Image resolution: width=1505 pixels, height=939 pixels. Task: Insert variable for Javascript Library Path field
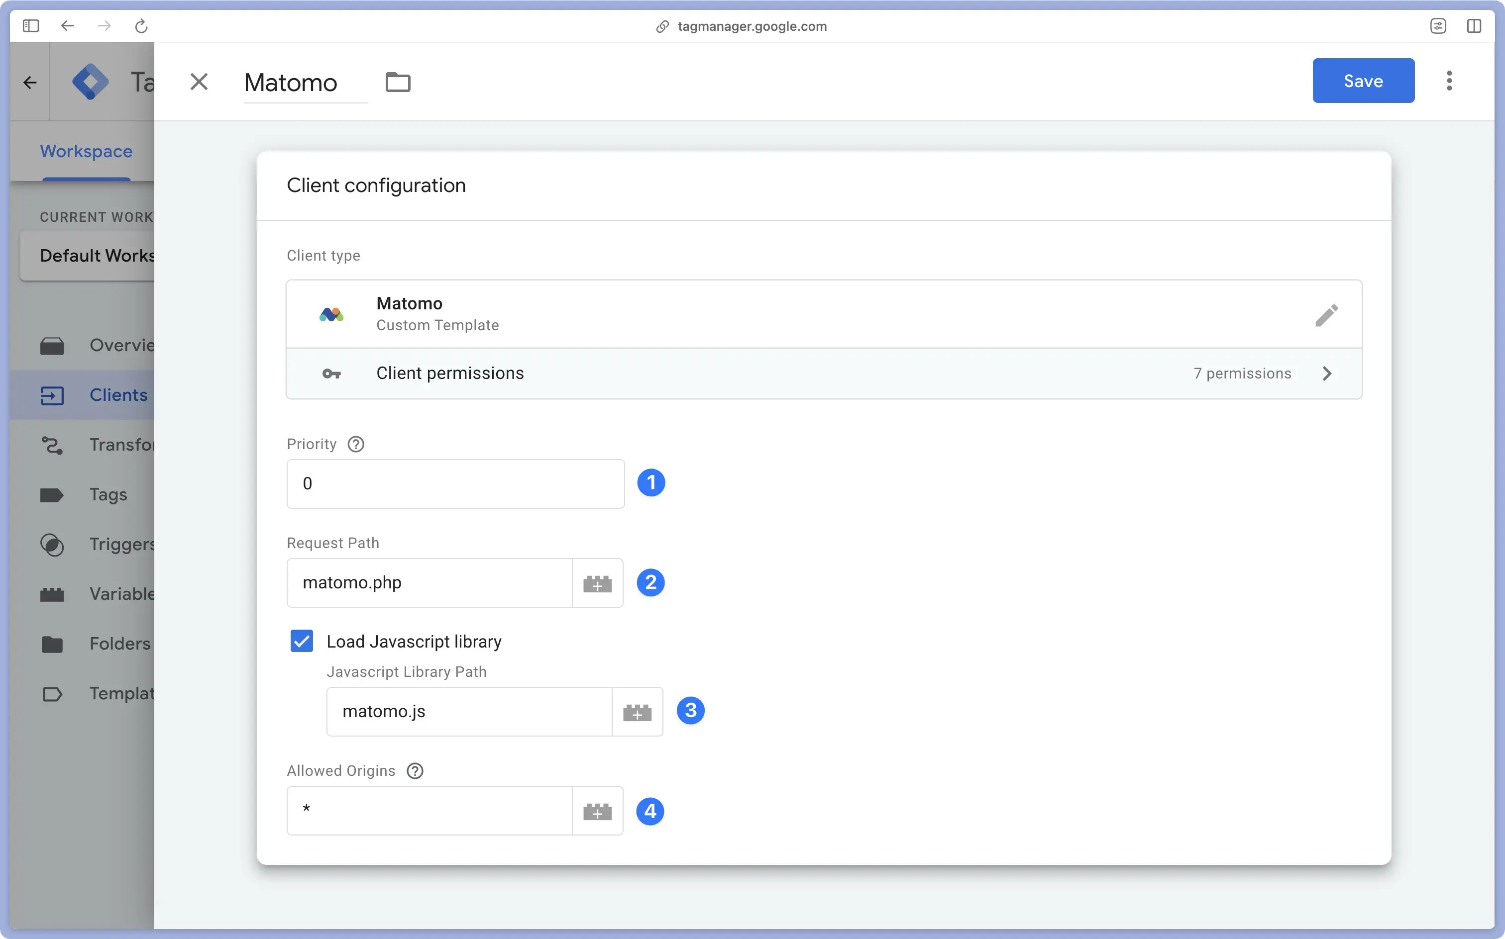click(637, 712)
